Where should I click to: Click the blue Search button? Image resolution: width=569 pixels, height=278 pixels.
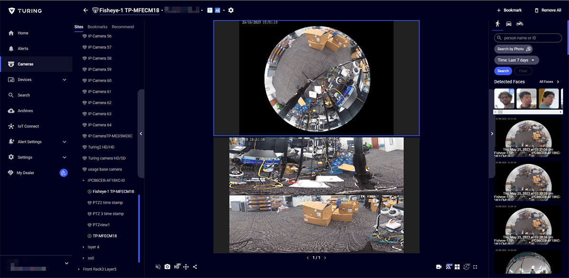pyautogui.click(x=503, y=71)
